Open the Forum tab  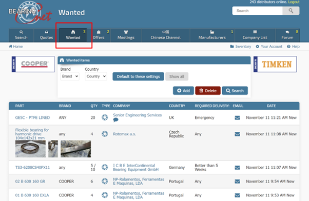click(x=287, y=35)
